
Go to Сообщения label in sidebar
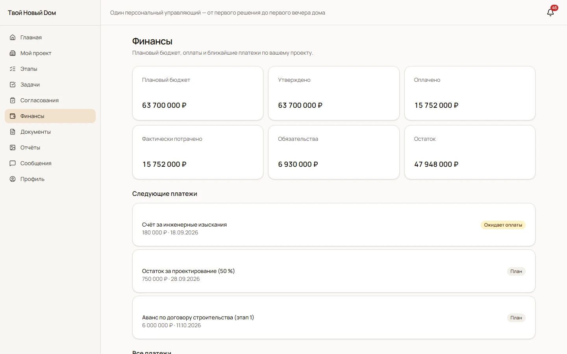(36, 163)
